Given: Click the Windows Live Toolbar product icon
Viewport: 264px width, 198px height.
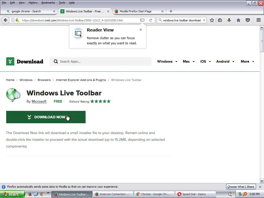Looking at the screenshot, I should (13, 95).
